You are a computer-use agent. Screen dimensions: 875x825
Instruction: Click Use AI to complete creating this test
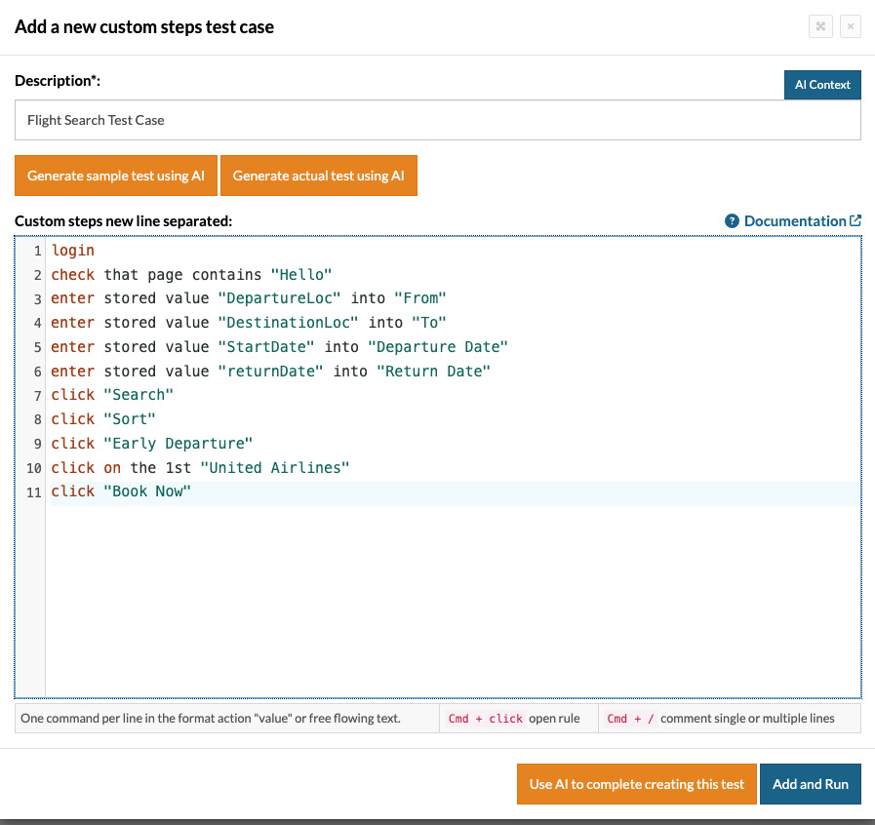[636, 784]
